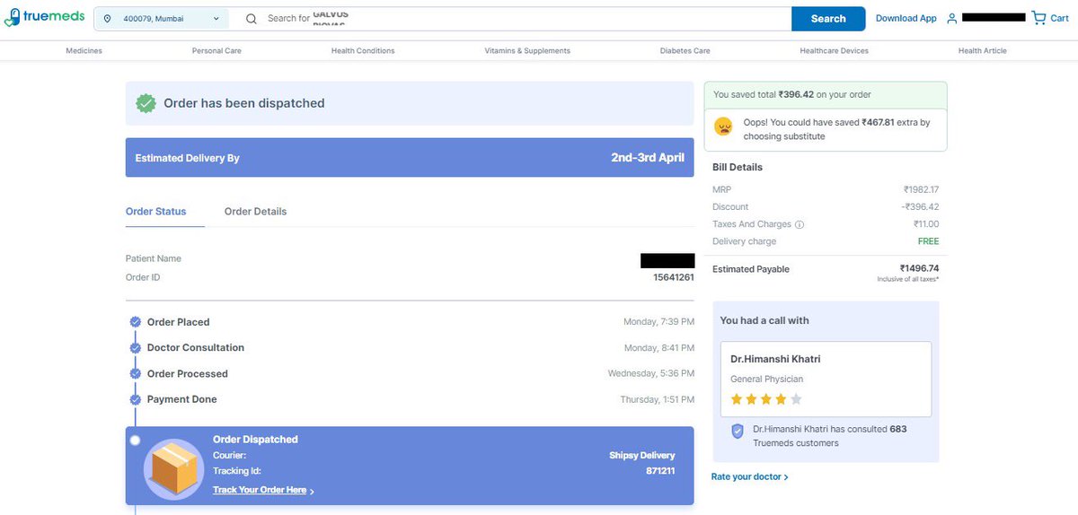
Task: Click the Shipsy Delivery courier name
Action: [x=642, y=455]
